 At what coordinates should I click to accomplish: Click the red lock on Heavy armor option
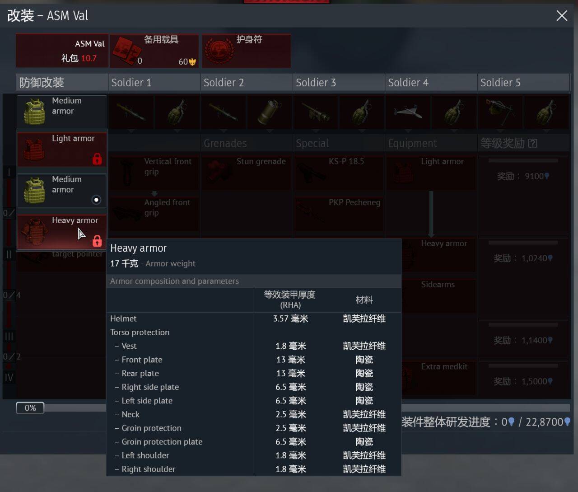[97, 241]
